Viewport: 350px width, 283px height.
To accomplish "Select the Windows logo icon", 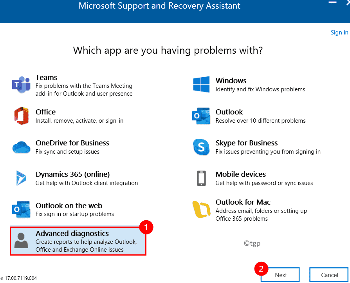I will tap(201, 84).
